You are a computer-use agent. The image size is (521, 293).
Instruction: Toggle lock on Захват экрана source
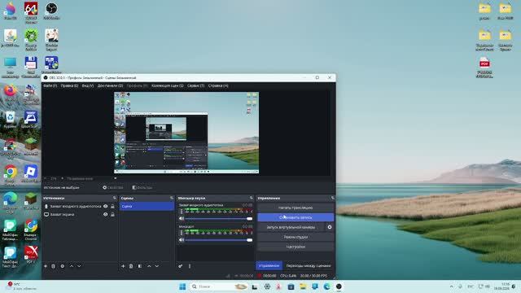[112, 215]
